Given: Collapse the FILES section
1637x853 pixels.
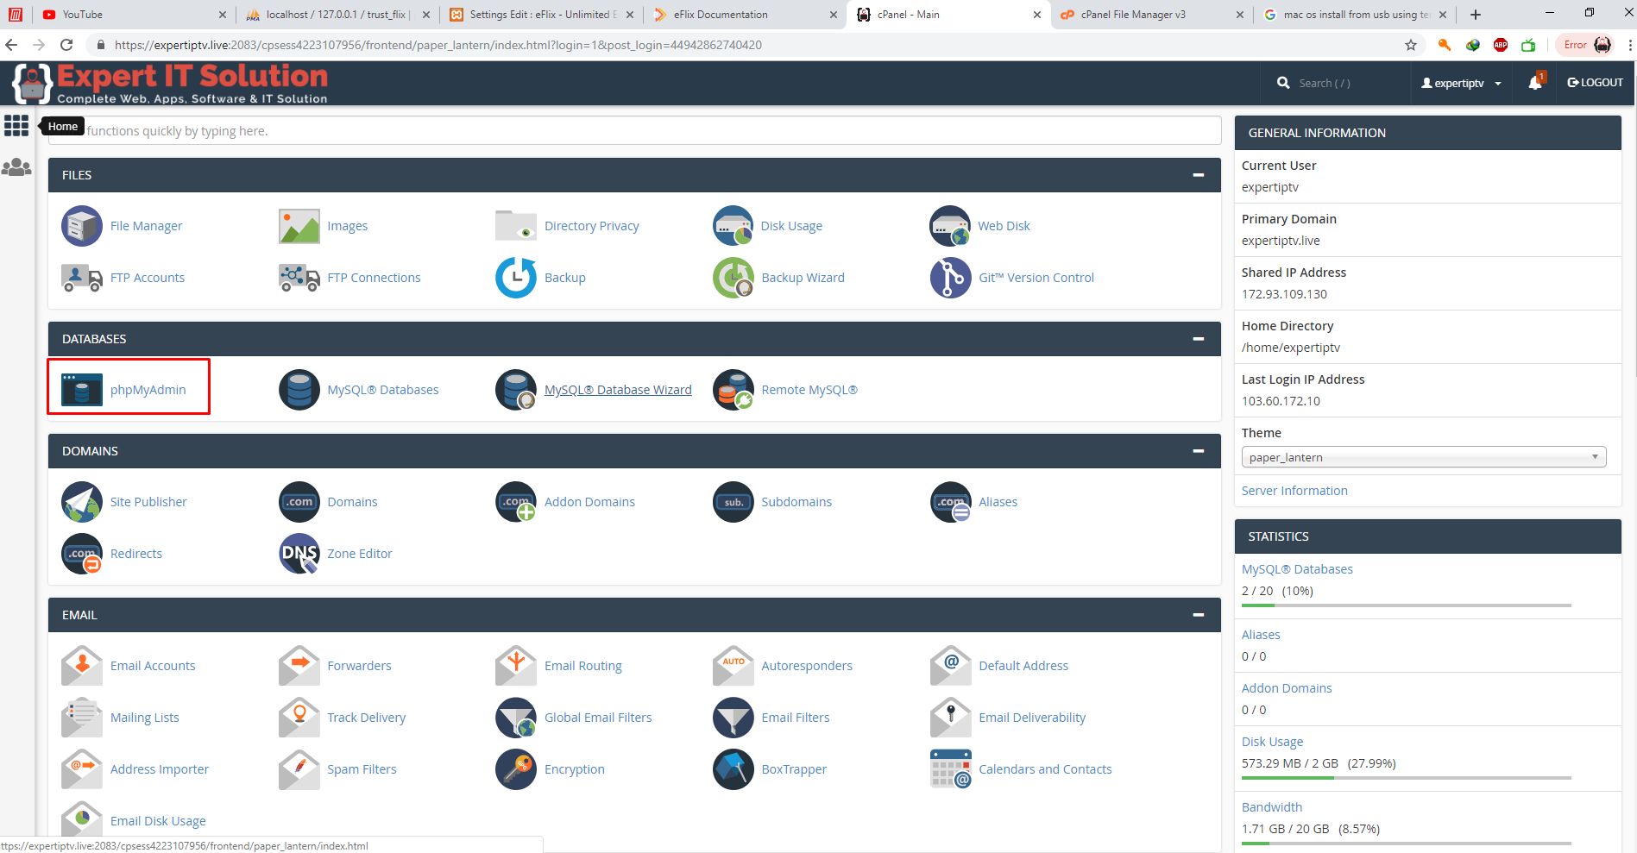Looking at the screenshot, I should (1198, 175).
